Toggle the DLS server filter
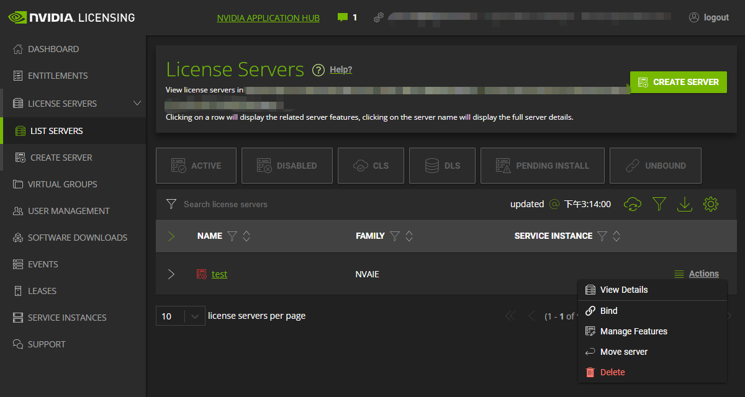The image size is (745, 397). (x=443, y=166)
